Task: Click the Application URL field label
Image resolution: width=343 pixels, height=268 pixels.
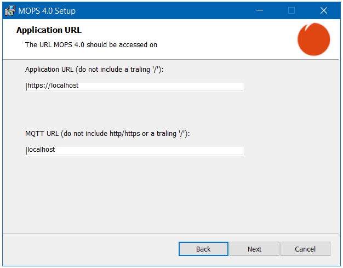Action: tap(94, 70)
